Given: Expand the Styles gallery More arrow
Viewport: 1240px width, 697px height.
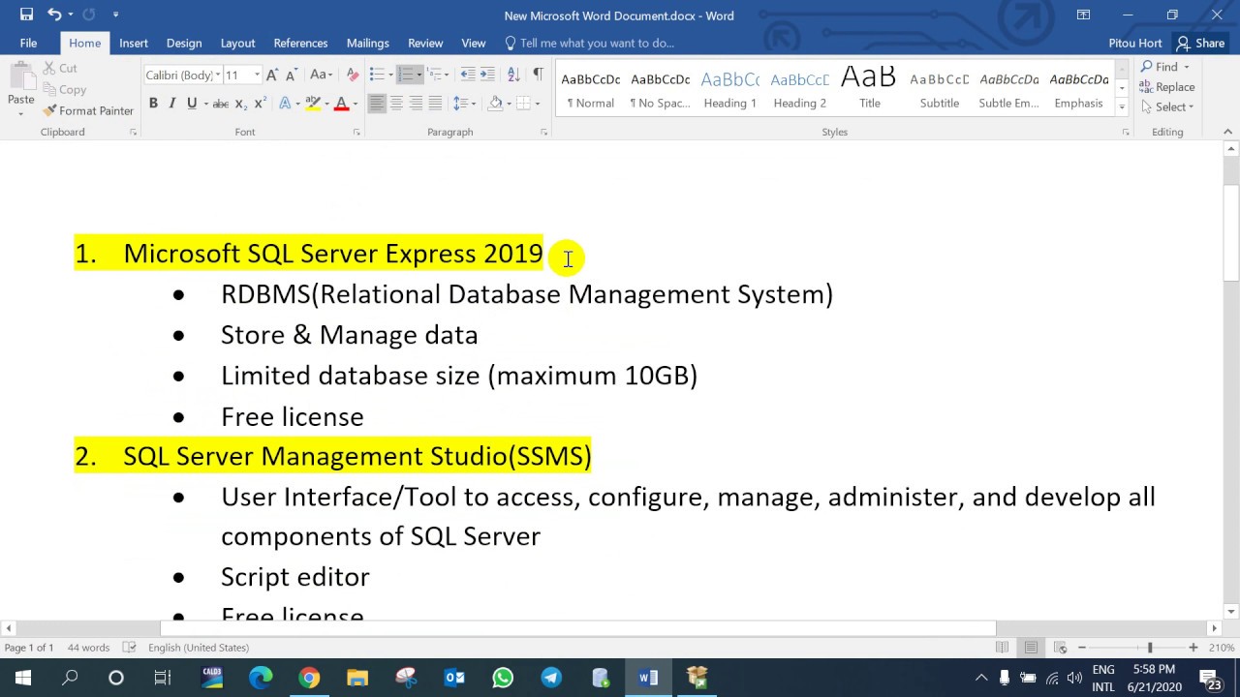Looking at the screenshot, I should coord(1122,106).
